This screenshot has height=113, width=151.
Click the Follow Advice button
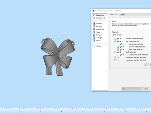point(131,89)
